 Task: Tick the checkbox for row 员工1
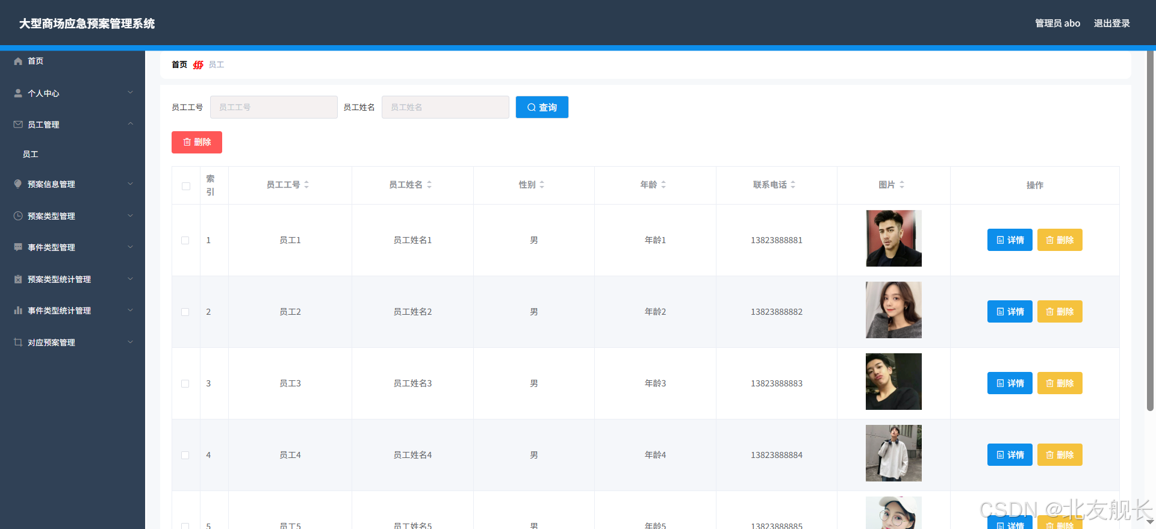click(185, 240)
